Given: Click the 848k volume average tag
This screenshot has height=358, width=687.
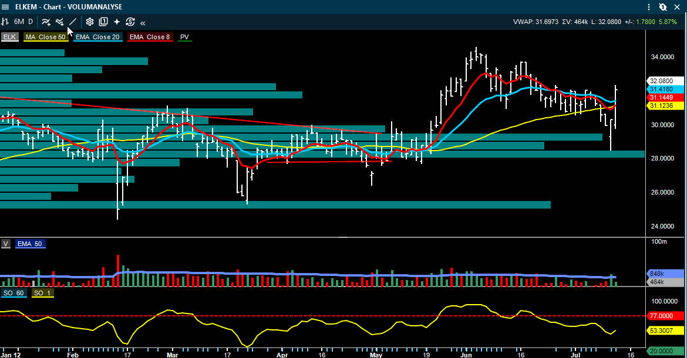Looking at the screenshot, I should click(665, 274).
